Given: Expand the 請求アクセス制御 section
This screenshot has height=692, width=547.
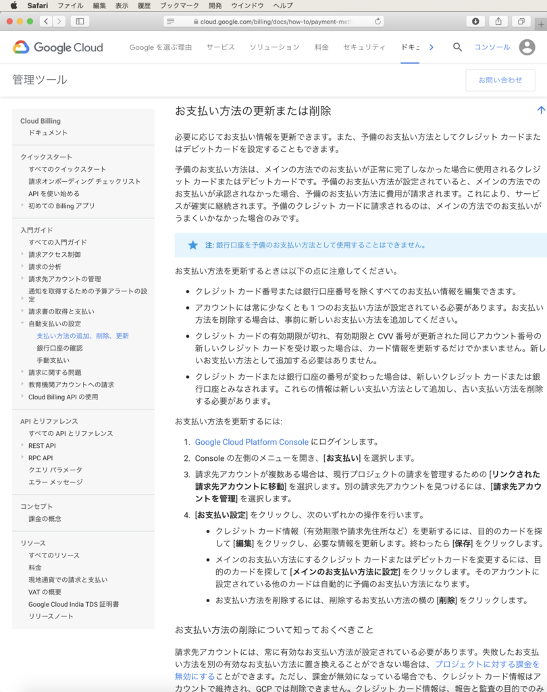Looking at the screenshot, I should [x=21, y=254].
